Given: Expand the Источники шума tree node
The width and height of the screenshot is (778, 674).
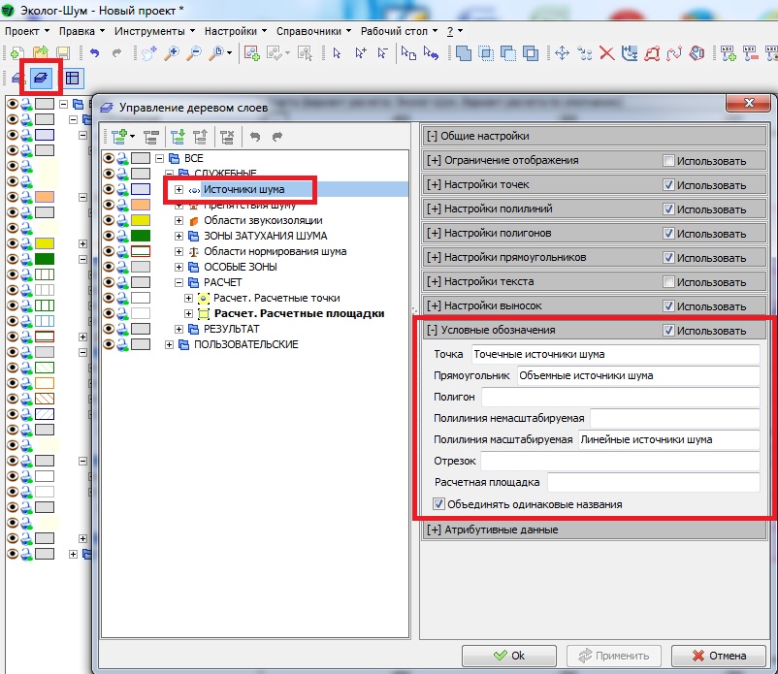Looking at the screenshot, I should (x=179, y=189).
